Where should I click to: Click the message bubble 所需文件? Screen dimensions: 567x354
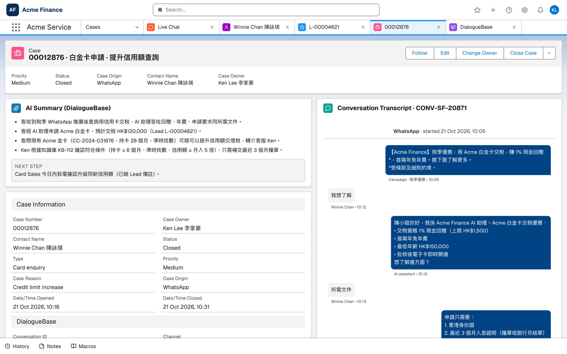pyautogui.click(x=341, y=290)
